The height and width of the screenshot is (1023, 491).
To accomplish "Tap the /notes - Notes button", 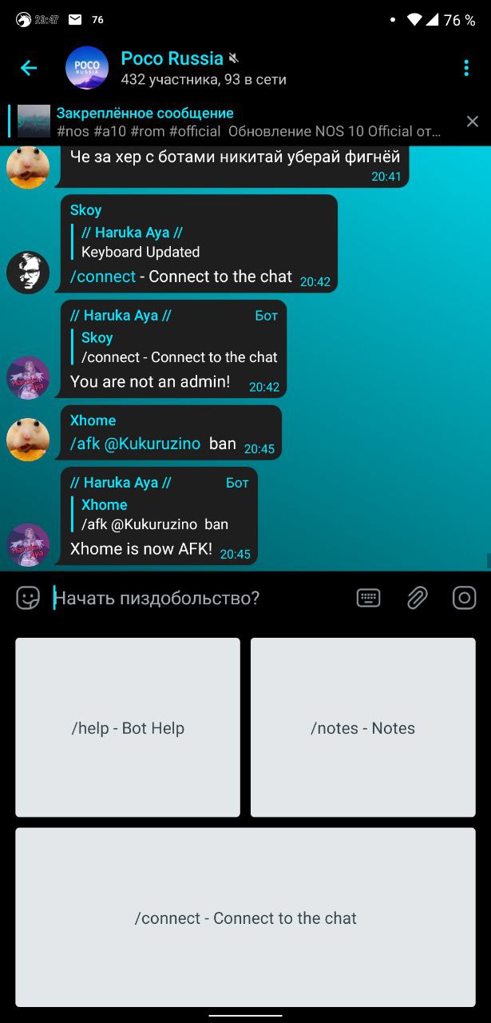I will [x=362, y=727].
